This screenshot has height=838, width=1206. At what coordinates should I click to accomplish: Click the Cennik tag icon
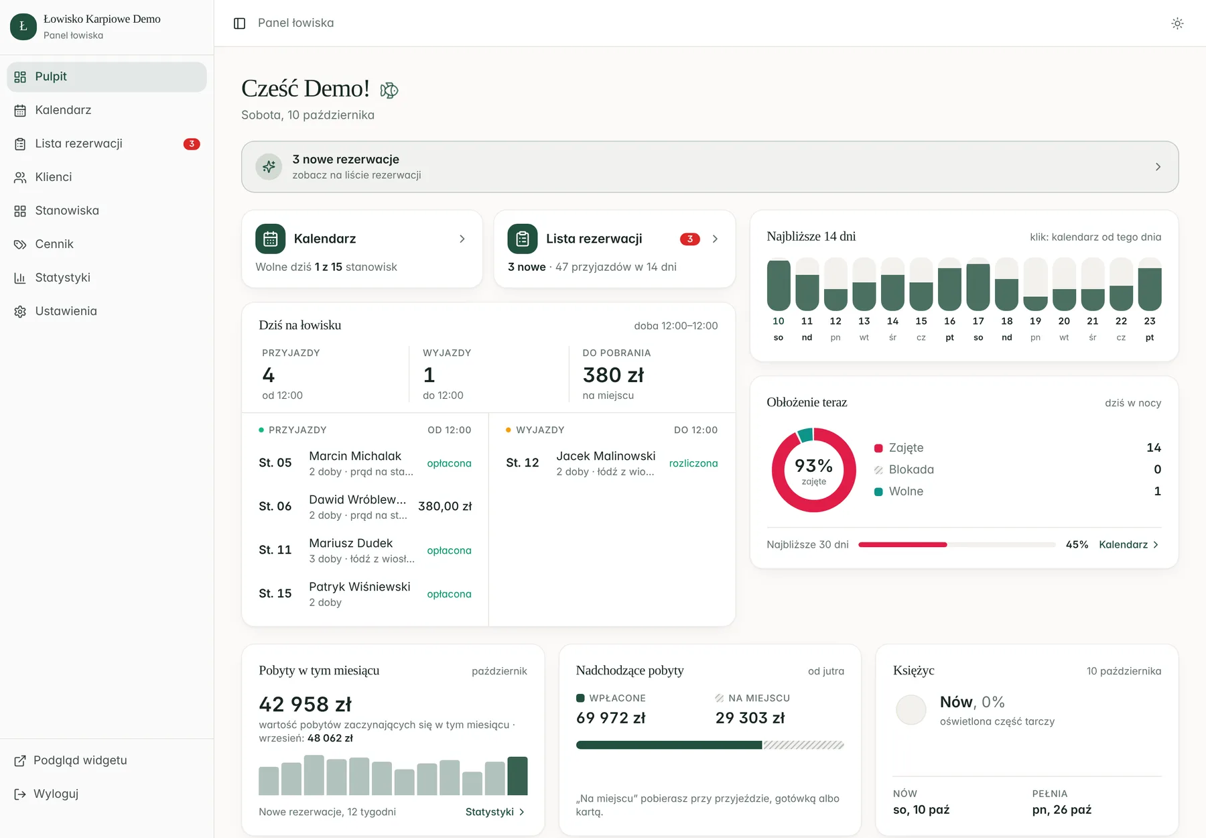tap(20, 245)
